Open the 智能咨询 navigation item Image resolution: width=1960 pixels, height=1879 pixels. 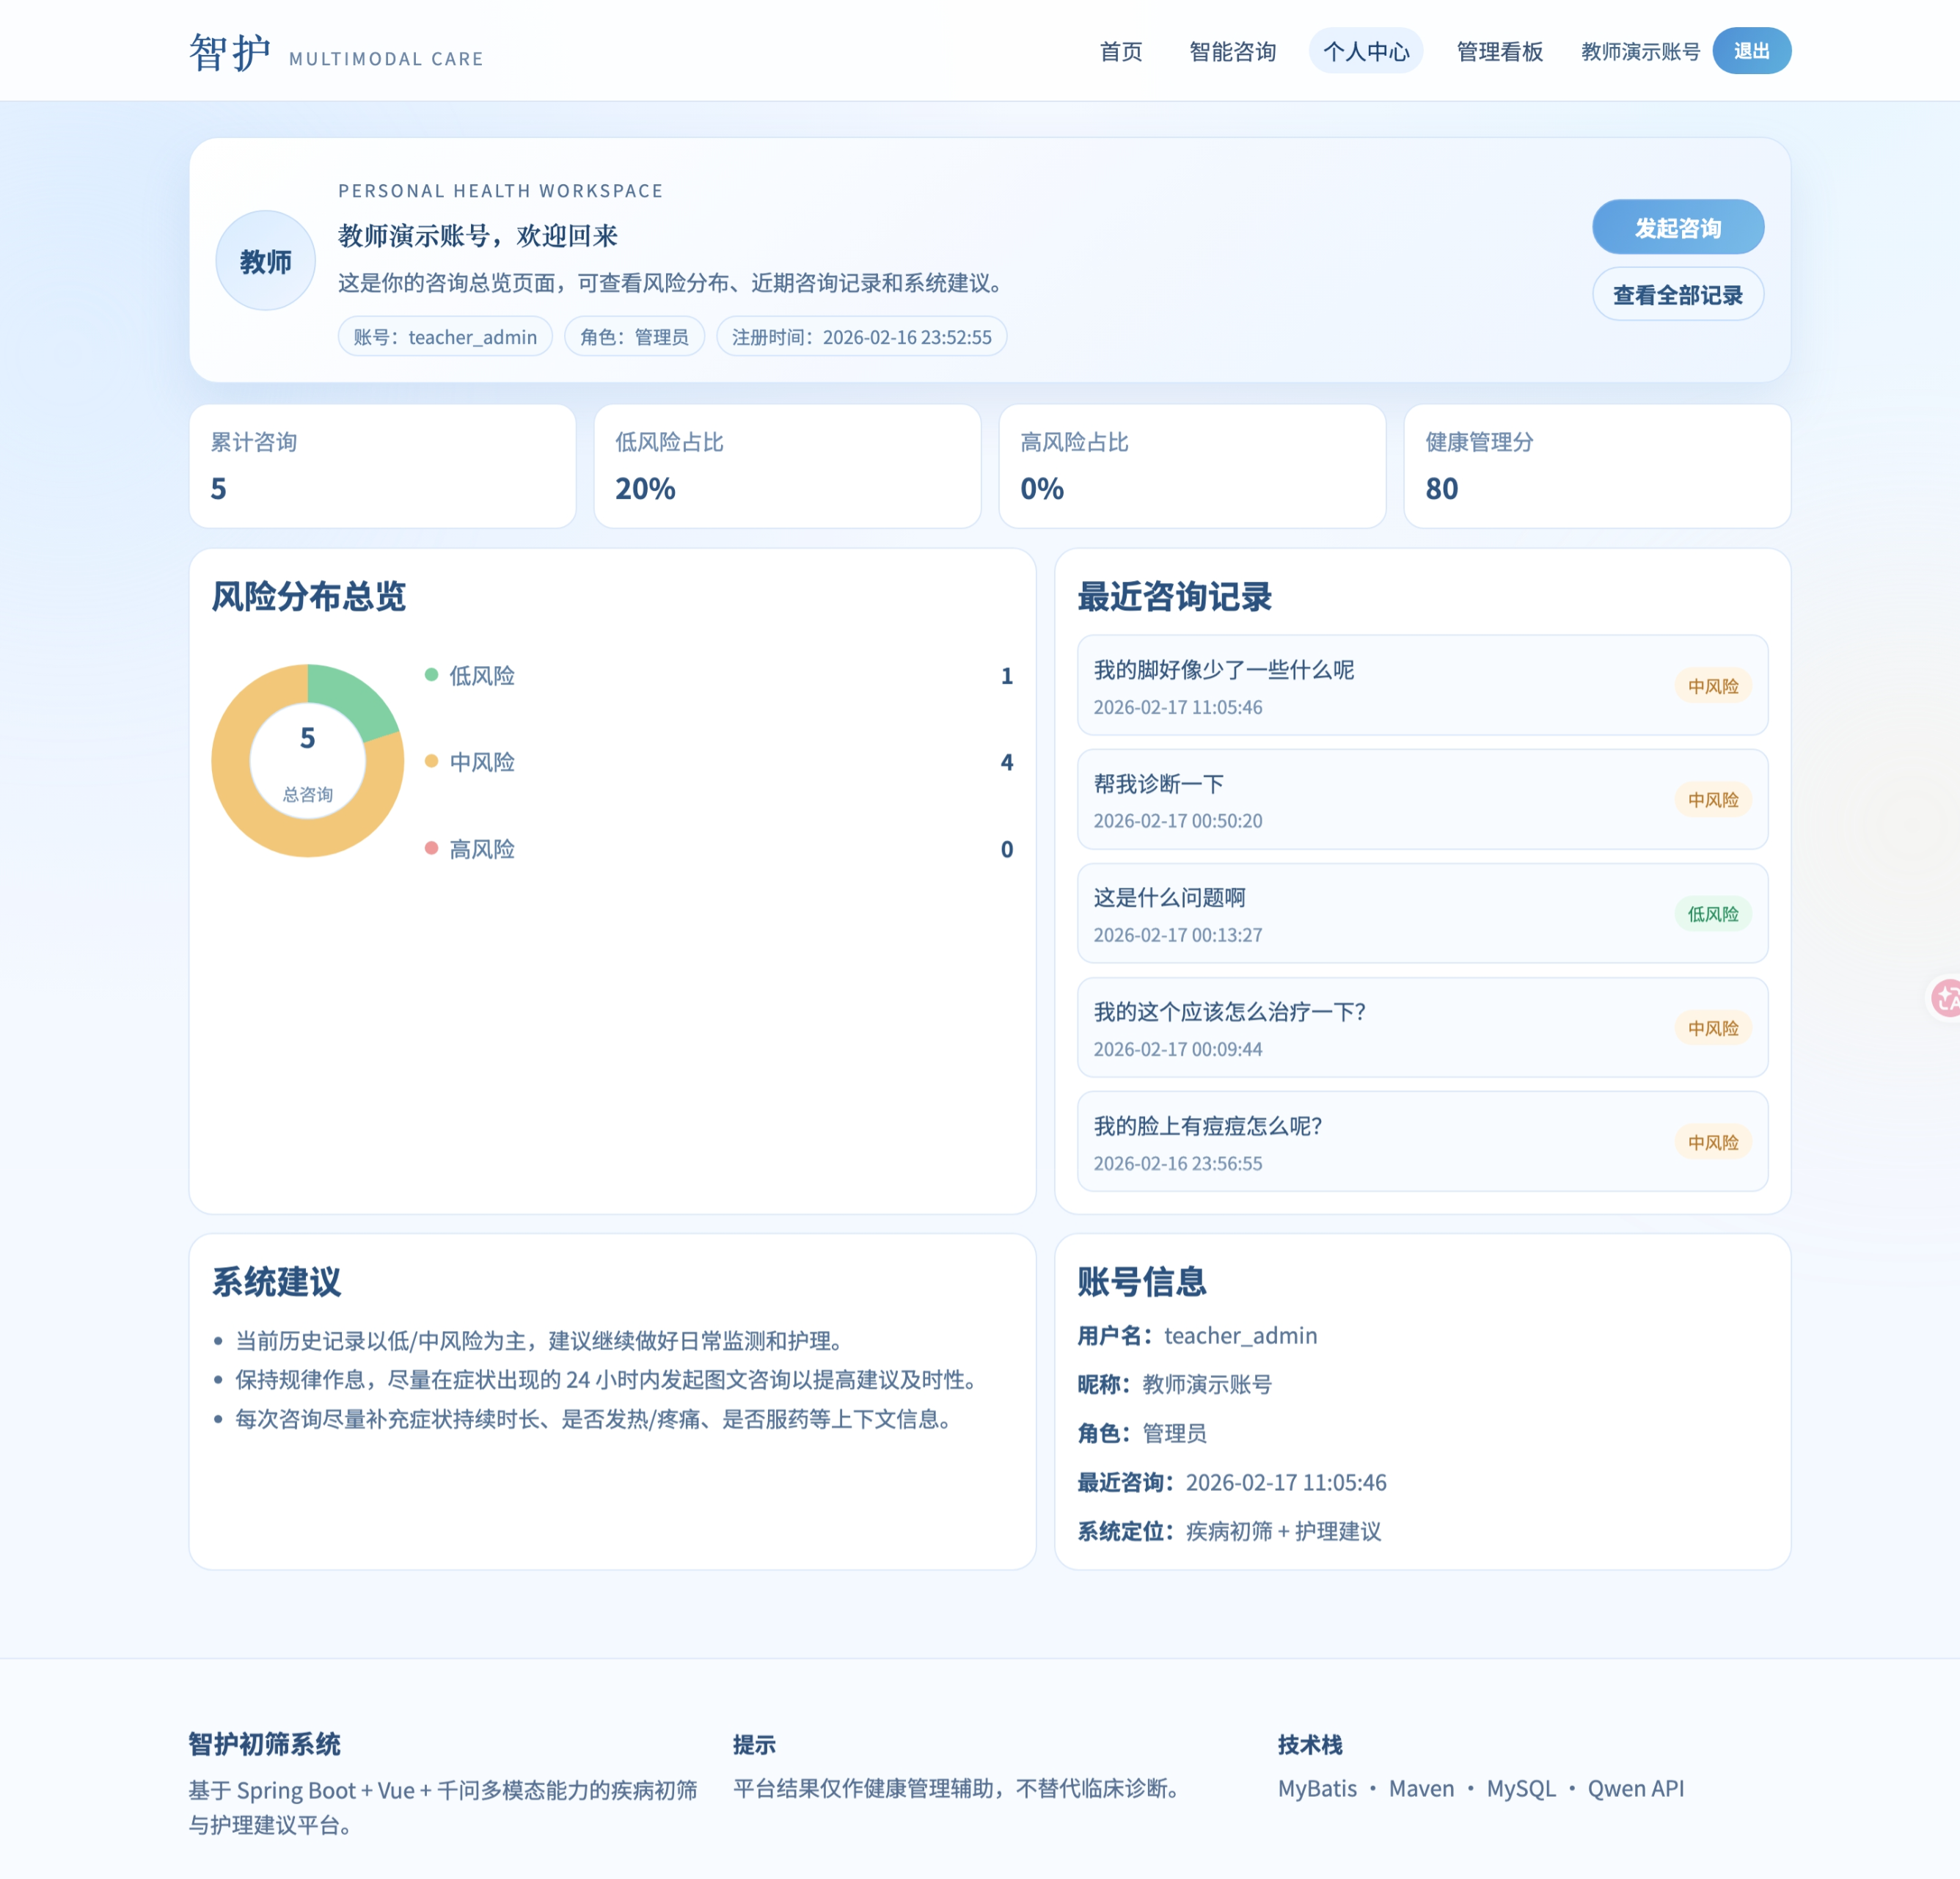click(x=1233, y=51)
